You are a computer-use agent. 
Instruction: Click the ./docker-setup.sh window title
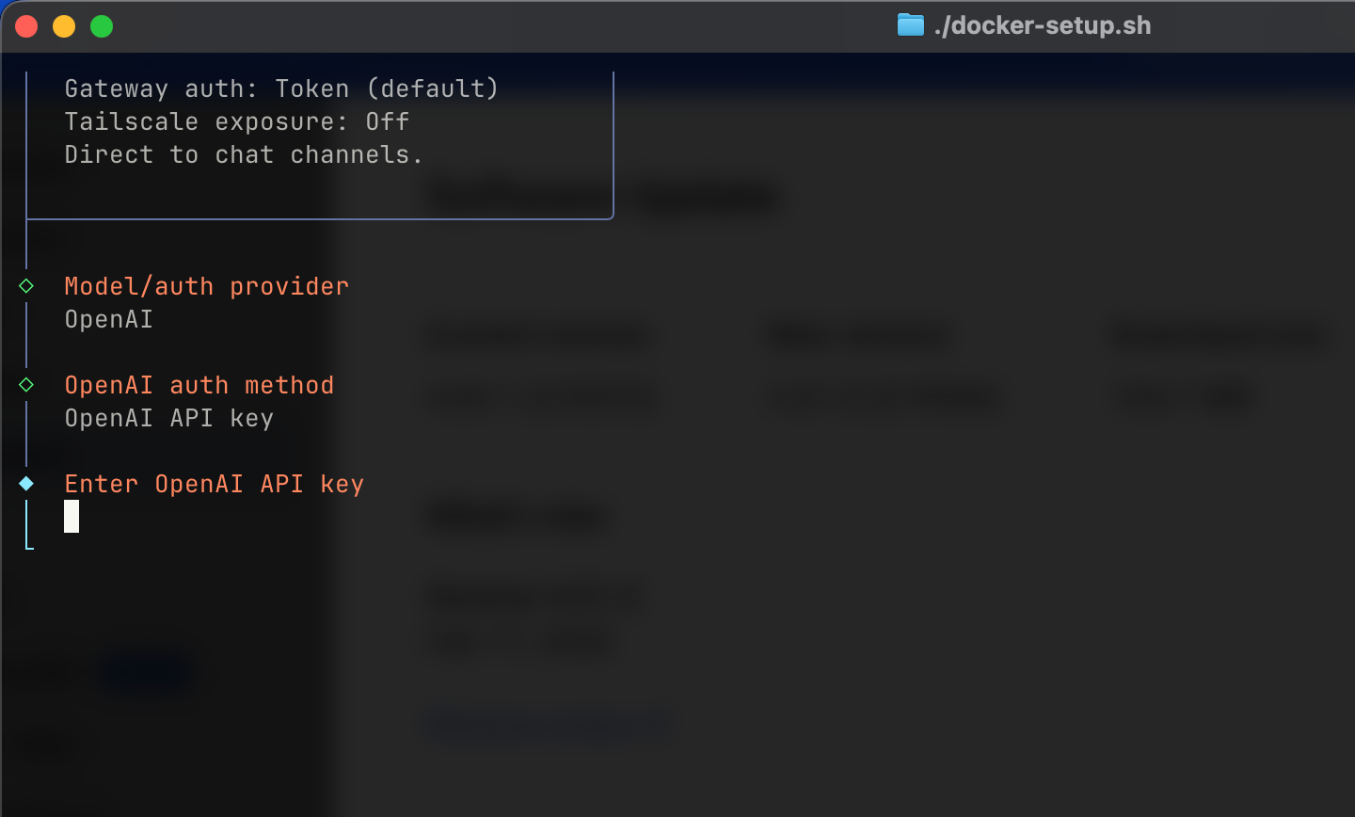(x=1042, y=25)
